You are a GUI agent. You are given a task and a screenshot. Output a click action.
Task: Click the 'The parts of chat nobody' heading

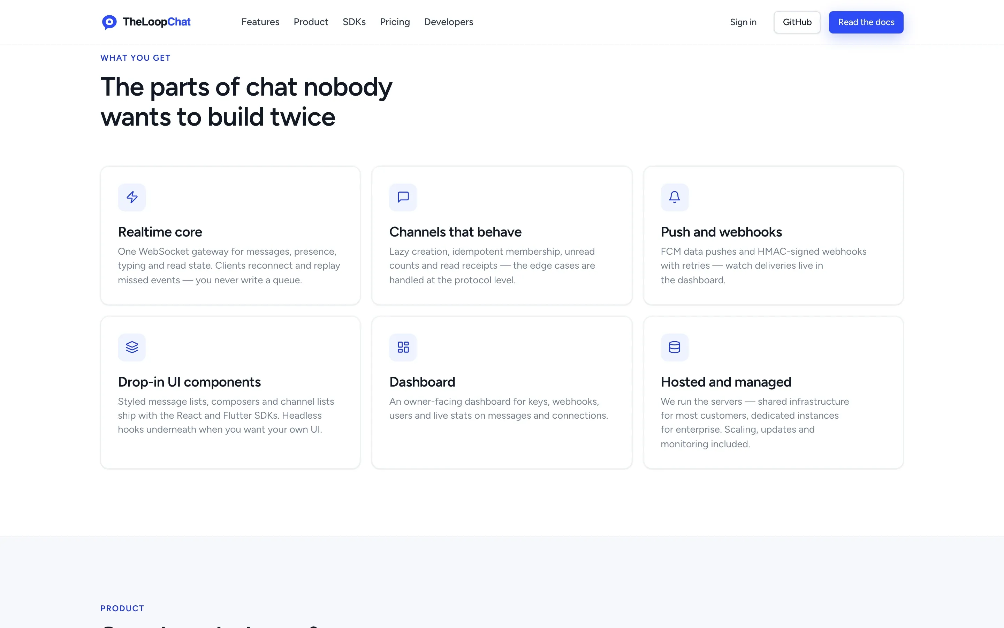(246, 102)
